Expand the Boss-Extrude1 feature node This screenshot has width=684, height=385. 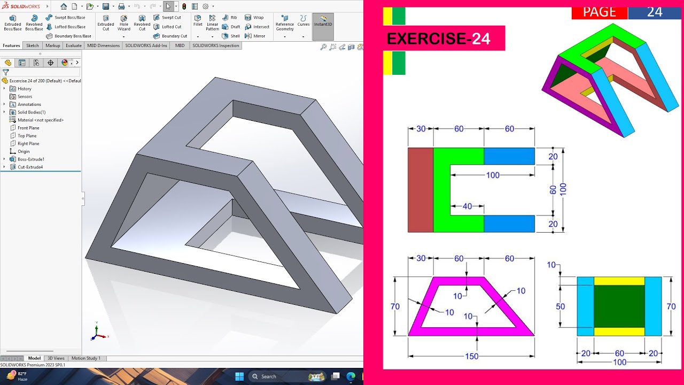pos(4,159)
